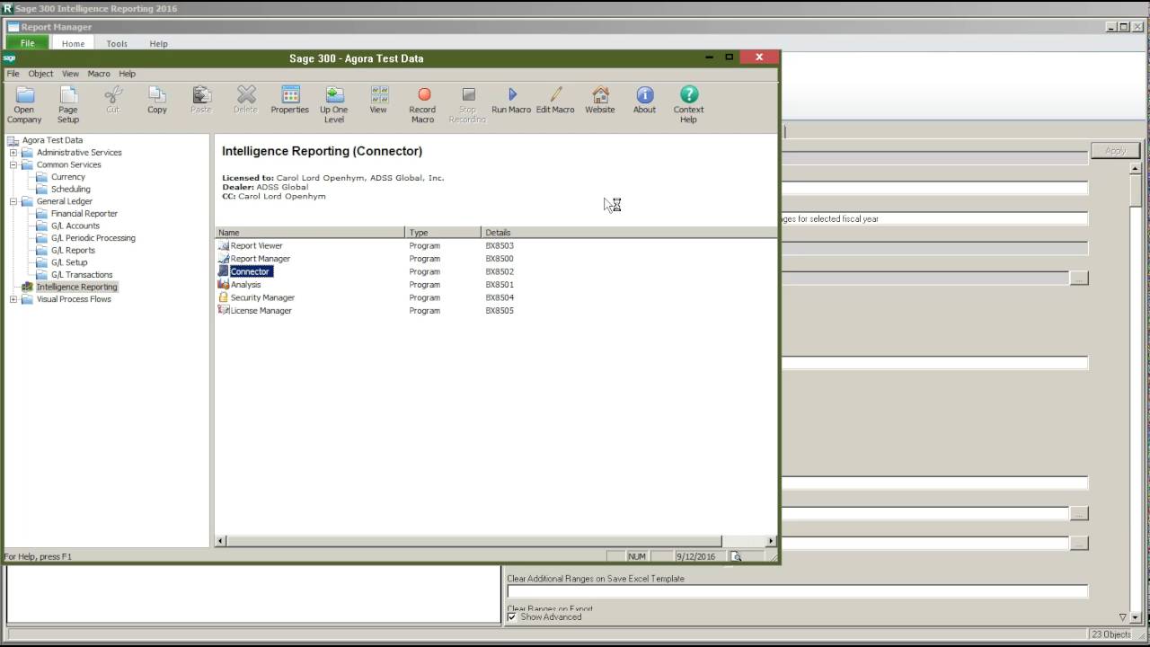1150x647 pixels.
Task: Select G/L Periodic Processing tree item
Action: pos(93,238)
